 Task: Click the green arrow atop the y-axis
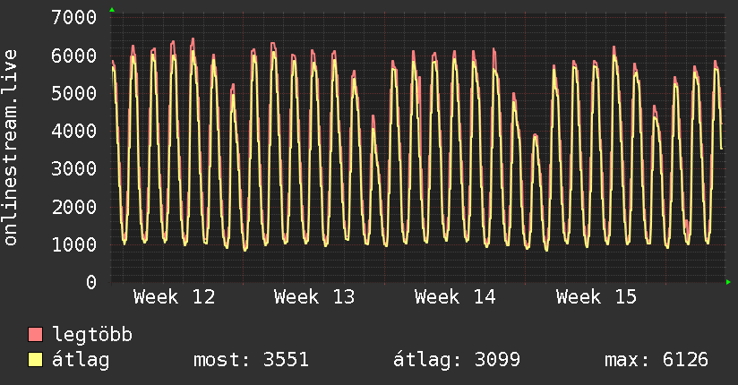click(x=112, y=10)
